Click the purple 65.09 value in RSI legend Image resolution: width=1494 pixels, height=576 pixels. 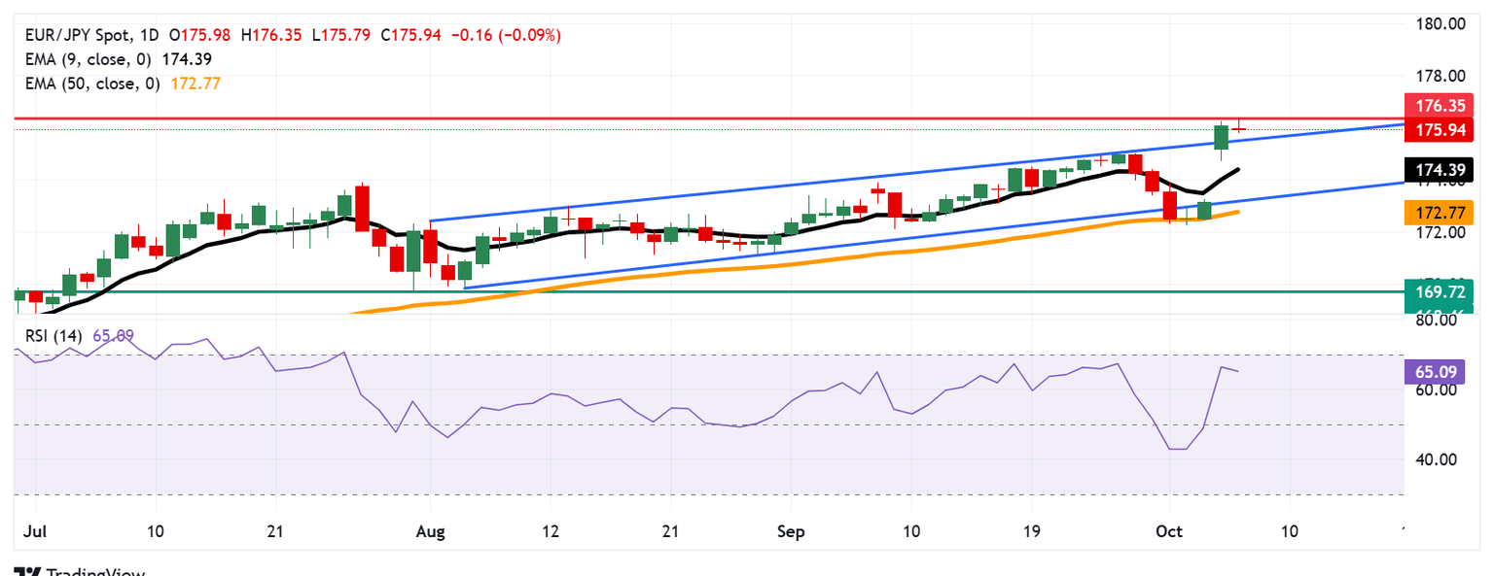click(113, 336)
